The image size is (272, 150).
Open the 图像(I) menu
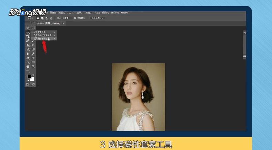point(53,13)
